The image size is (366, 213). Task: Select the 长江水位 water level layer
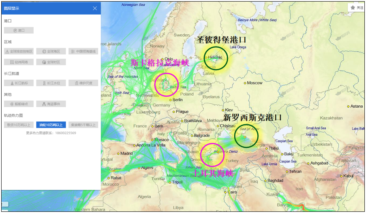click(51, 83)
